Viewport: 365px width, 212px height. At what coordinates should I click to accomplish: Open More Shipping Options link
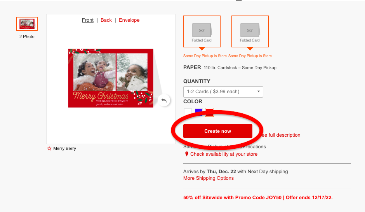click(209, 178)
